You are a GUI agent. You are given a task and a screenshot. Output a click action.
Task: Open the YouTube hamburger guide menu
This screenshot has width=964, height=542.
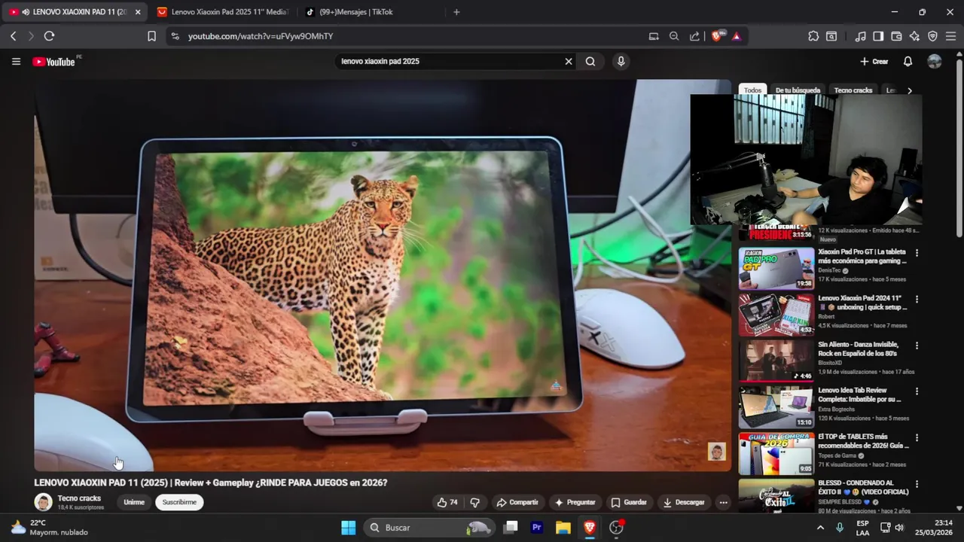click(x=16, y=62)
